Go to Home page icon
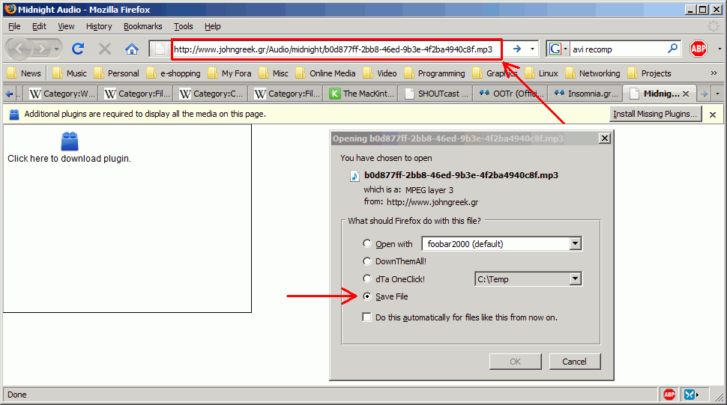The width and height of the screenshot is (727, 405). pyautogui.click(x=132, y=49)
